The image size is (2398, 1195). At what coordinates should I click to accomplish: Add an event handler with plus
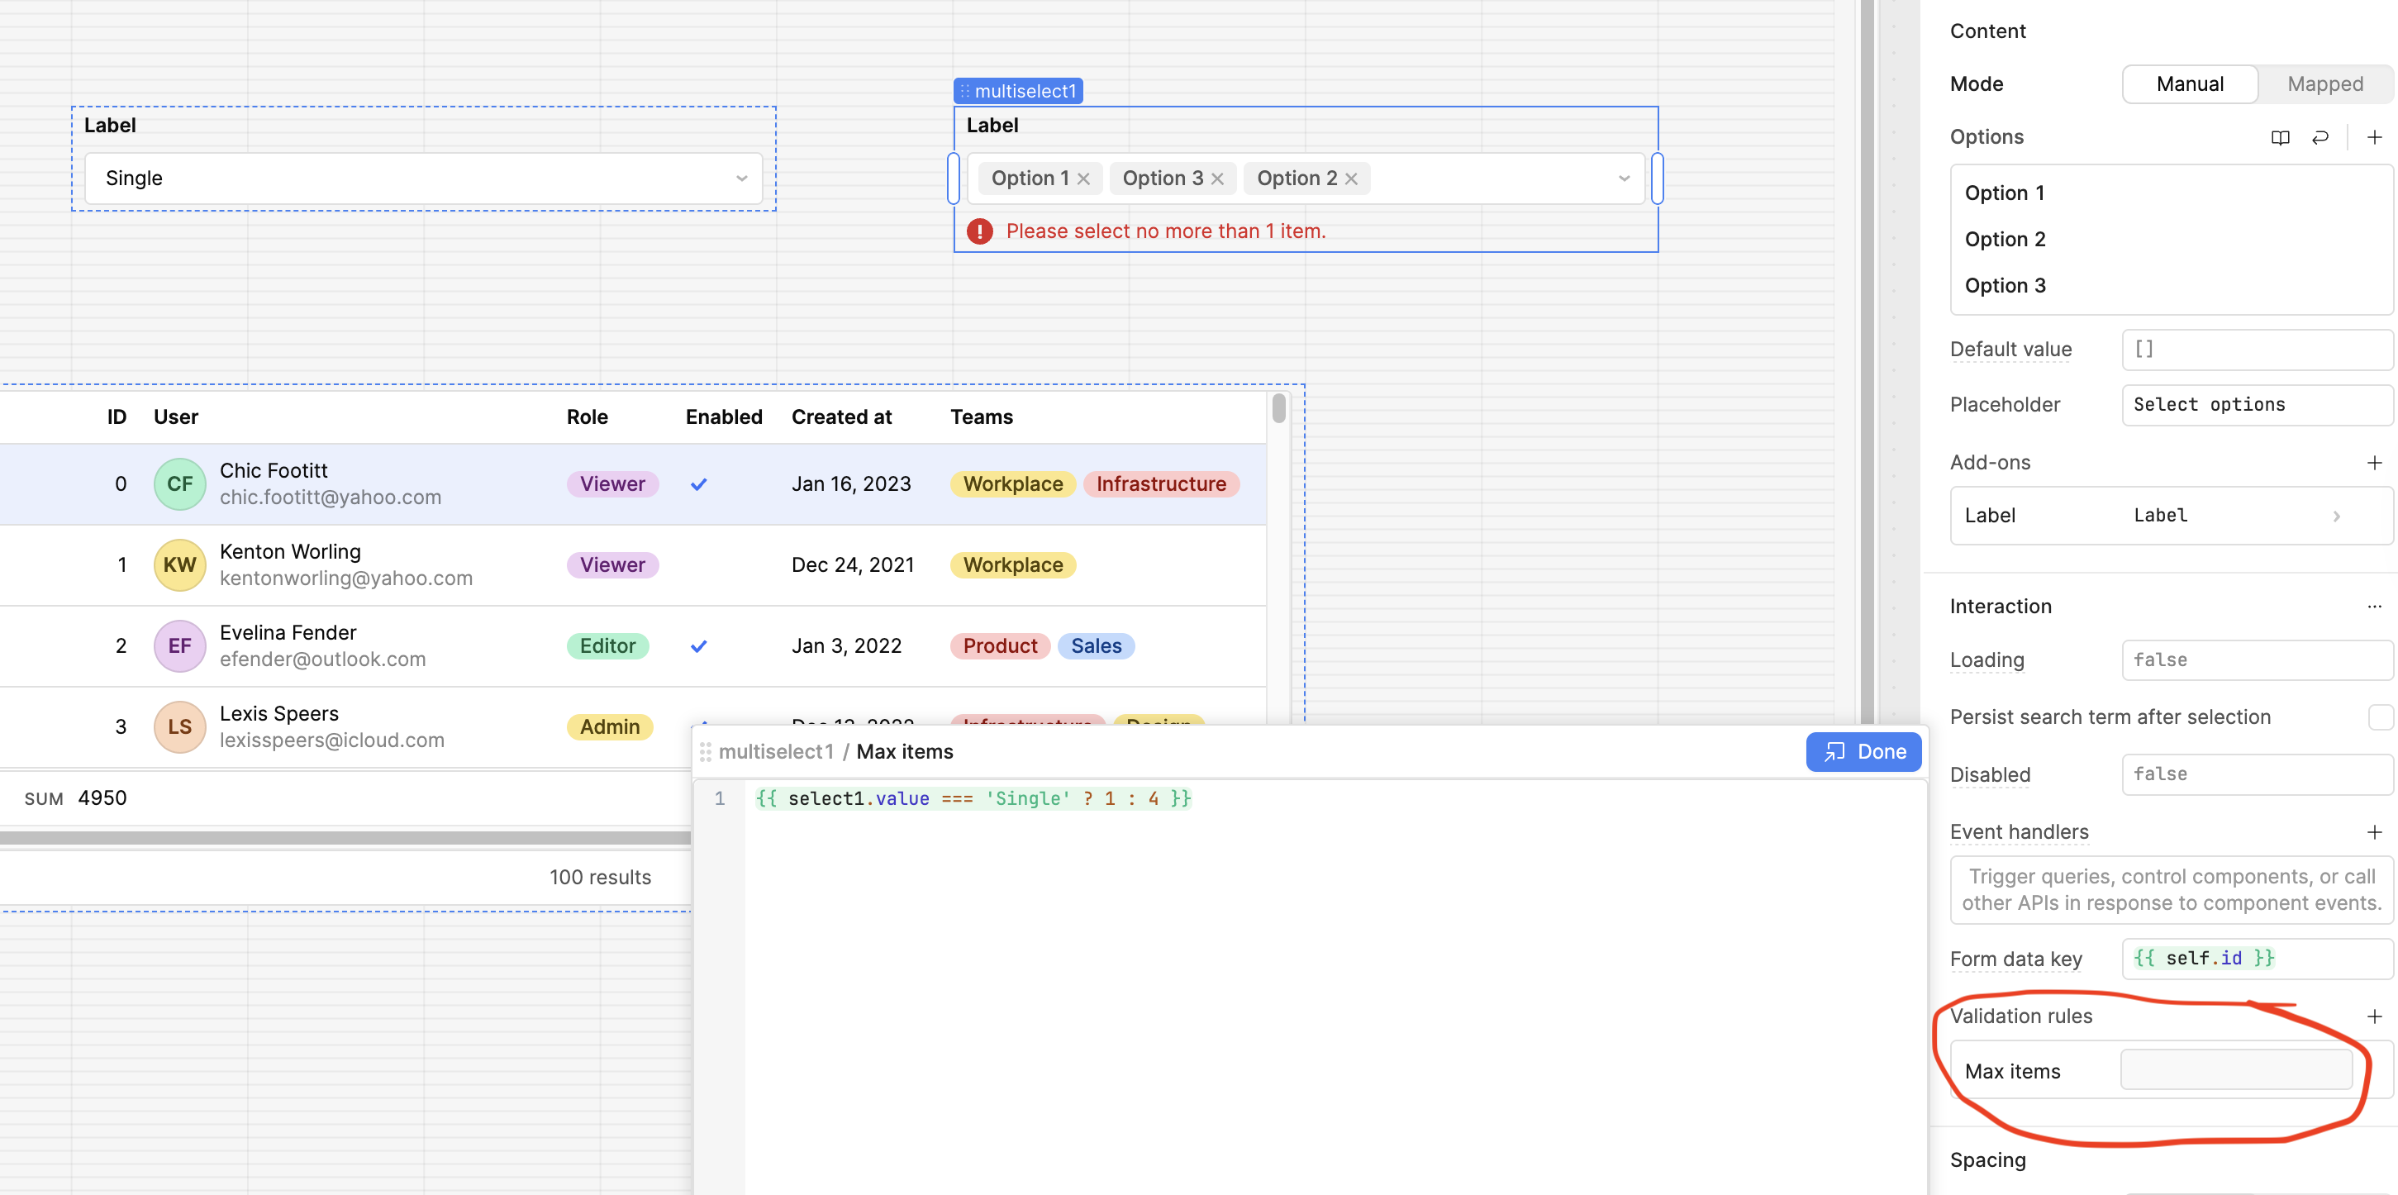(x=2375, y=832)
